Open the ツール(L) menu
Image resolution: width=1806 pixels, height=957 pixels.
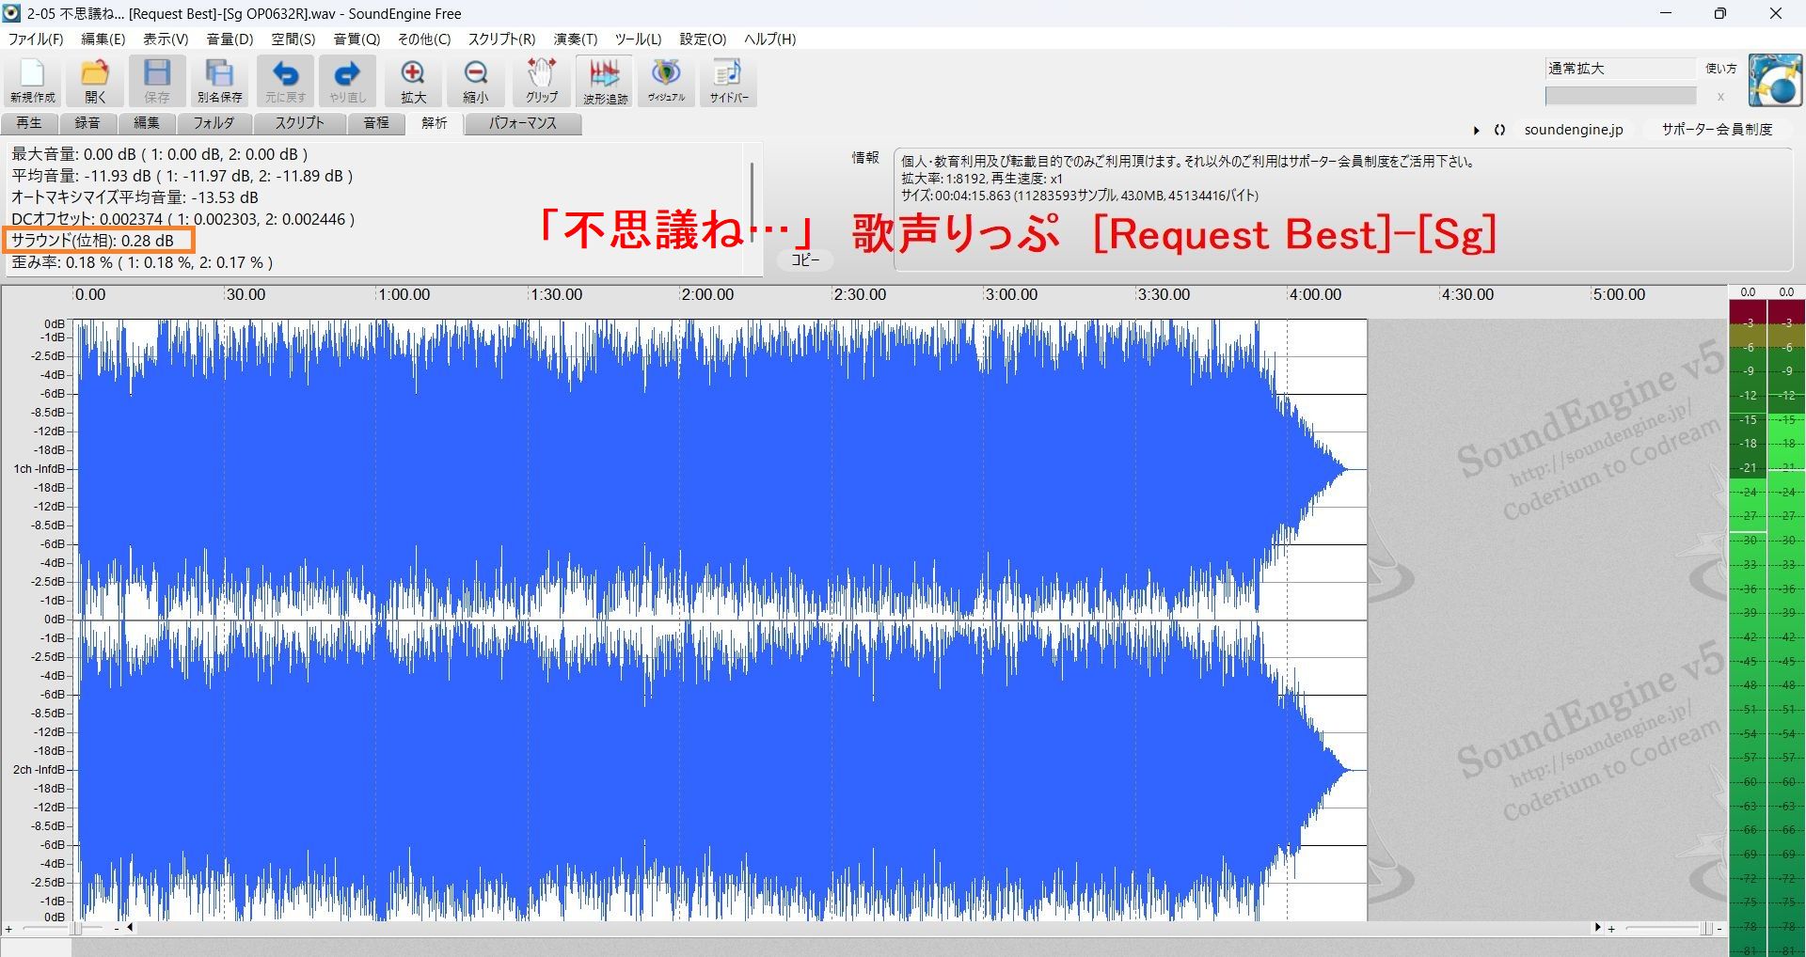(x=638, y=39)
